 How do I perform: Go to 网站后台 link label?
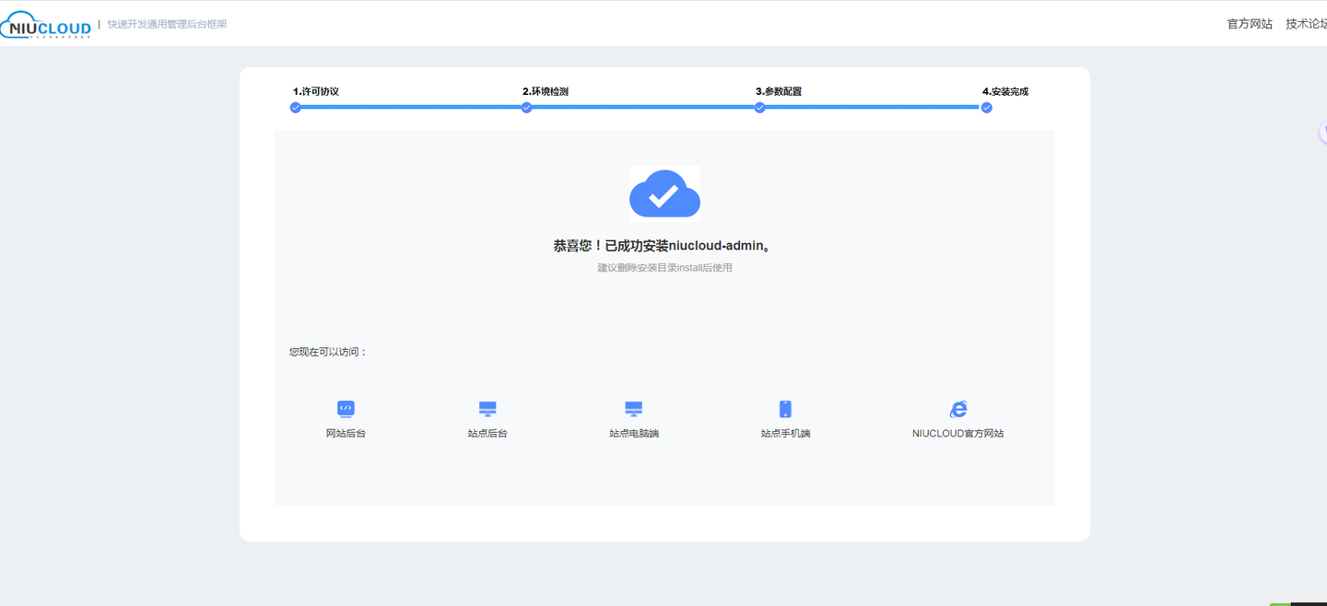click(x=346, y=433)
